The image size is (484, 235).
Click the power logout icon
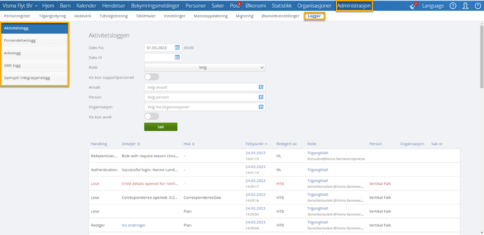point(477,6)
